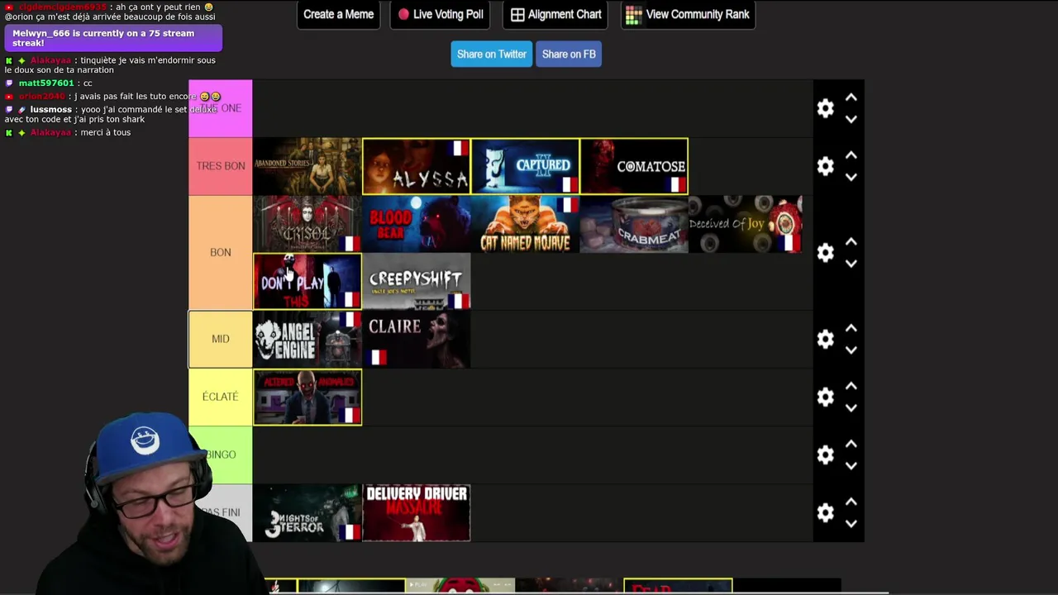
Task: Select the Captured game thumbnail
Action: coord(526,166)
